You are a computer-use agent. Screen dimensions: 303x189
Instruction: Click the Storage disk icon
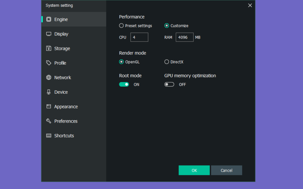click(49, 48)
